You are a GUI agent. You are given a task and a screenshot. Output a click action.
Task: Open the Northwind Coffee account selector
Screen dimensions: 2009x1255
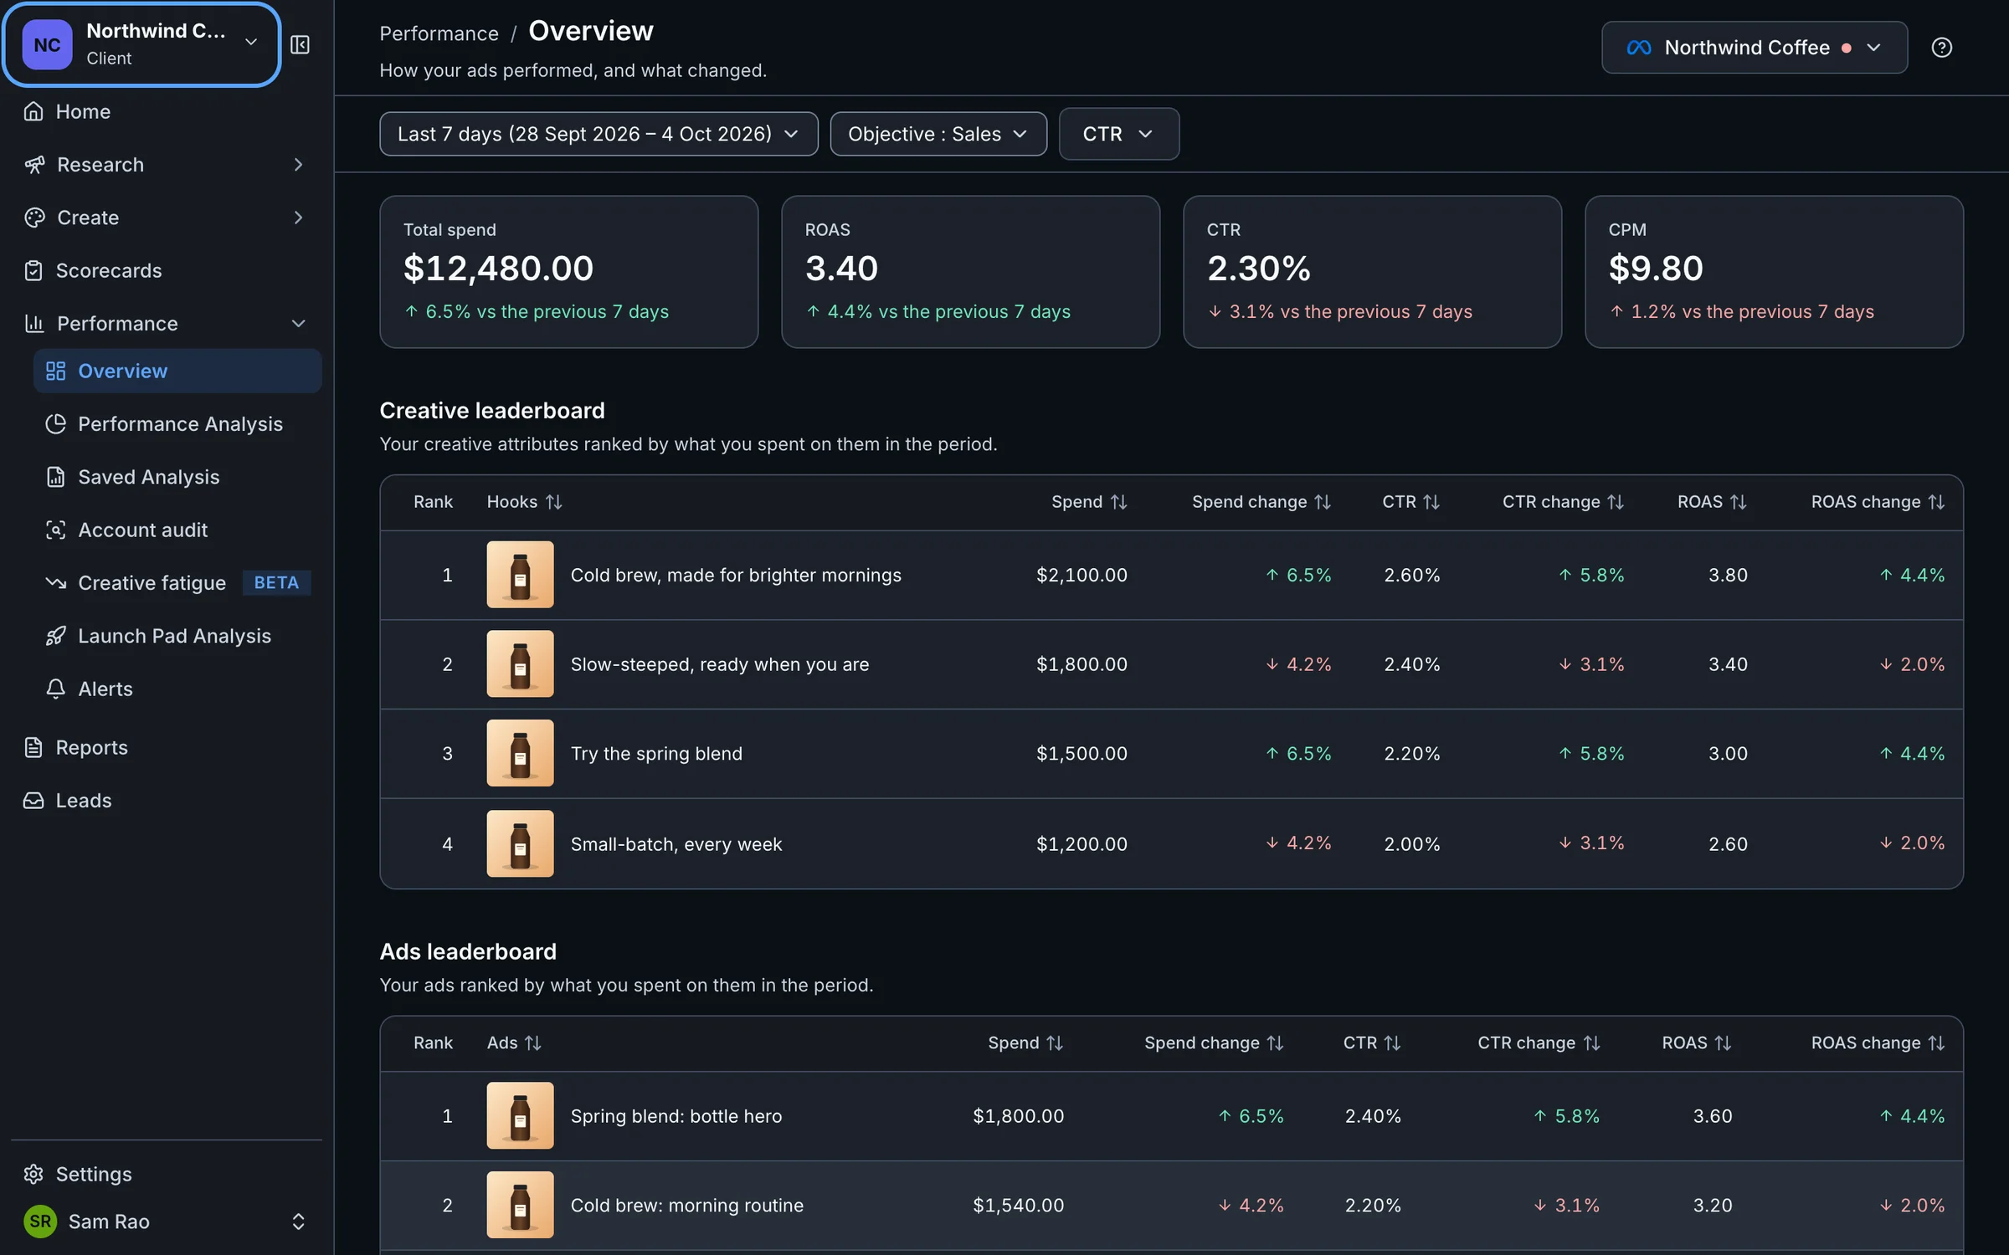(x=1755, y=48)
